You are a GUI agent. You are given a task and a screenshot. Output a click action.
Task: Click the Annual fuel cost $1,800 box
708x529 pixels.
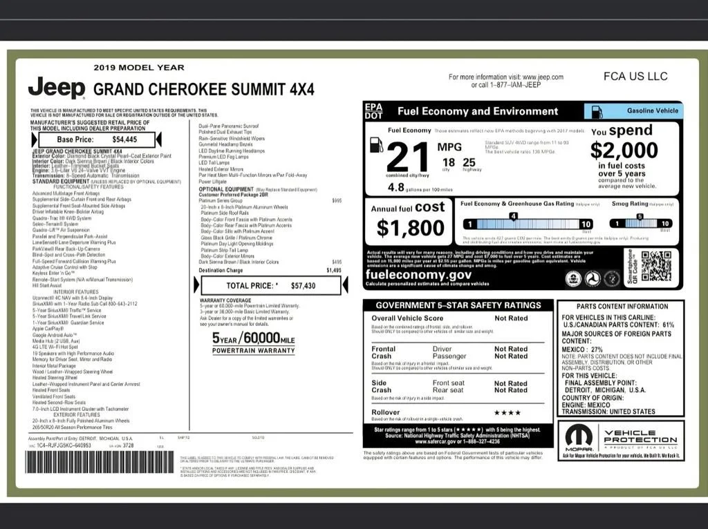409,222
